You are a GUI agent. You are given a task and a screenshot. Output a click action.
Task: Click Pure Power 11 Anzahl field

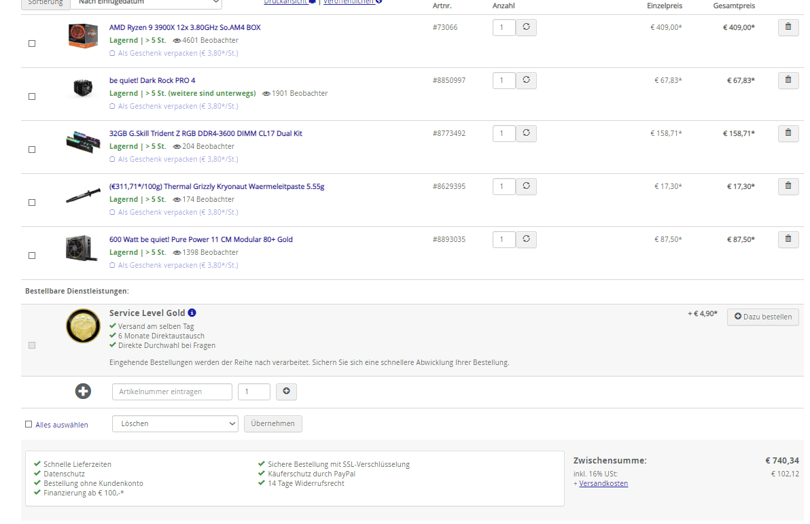pos(504,239)
